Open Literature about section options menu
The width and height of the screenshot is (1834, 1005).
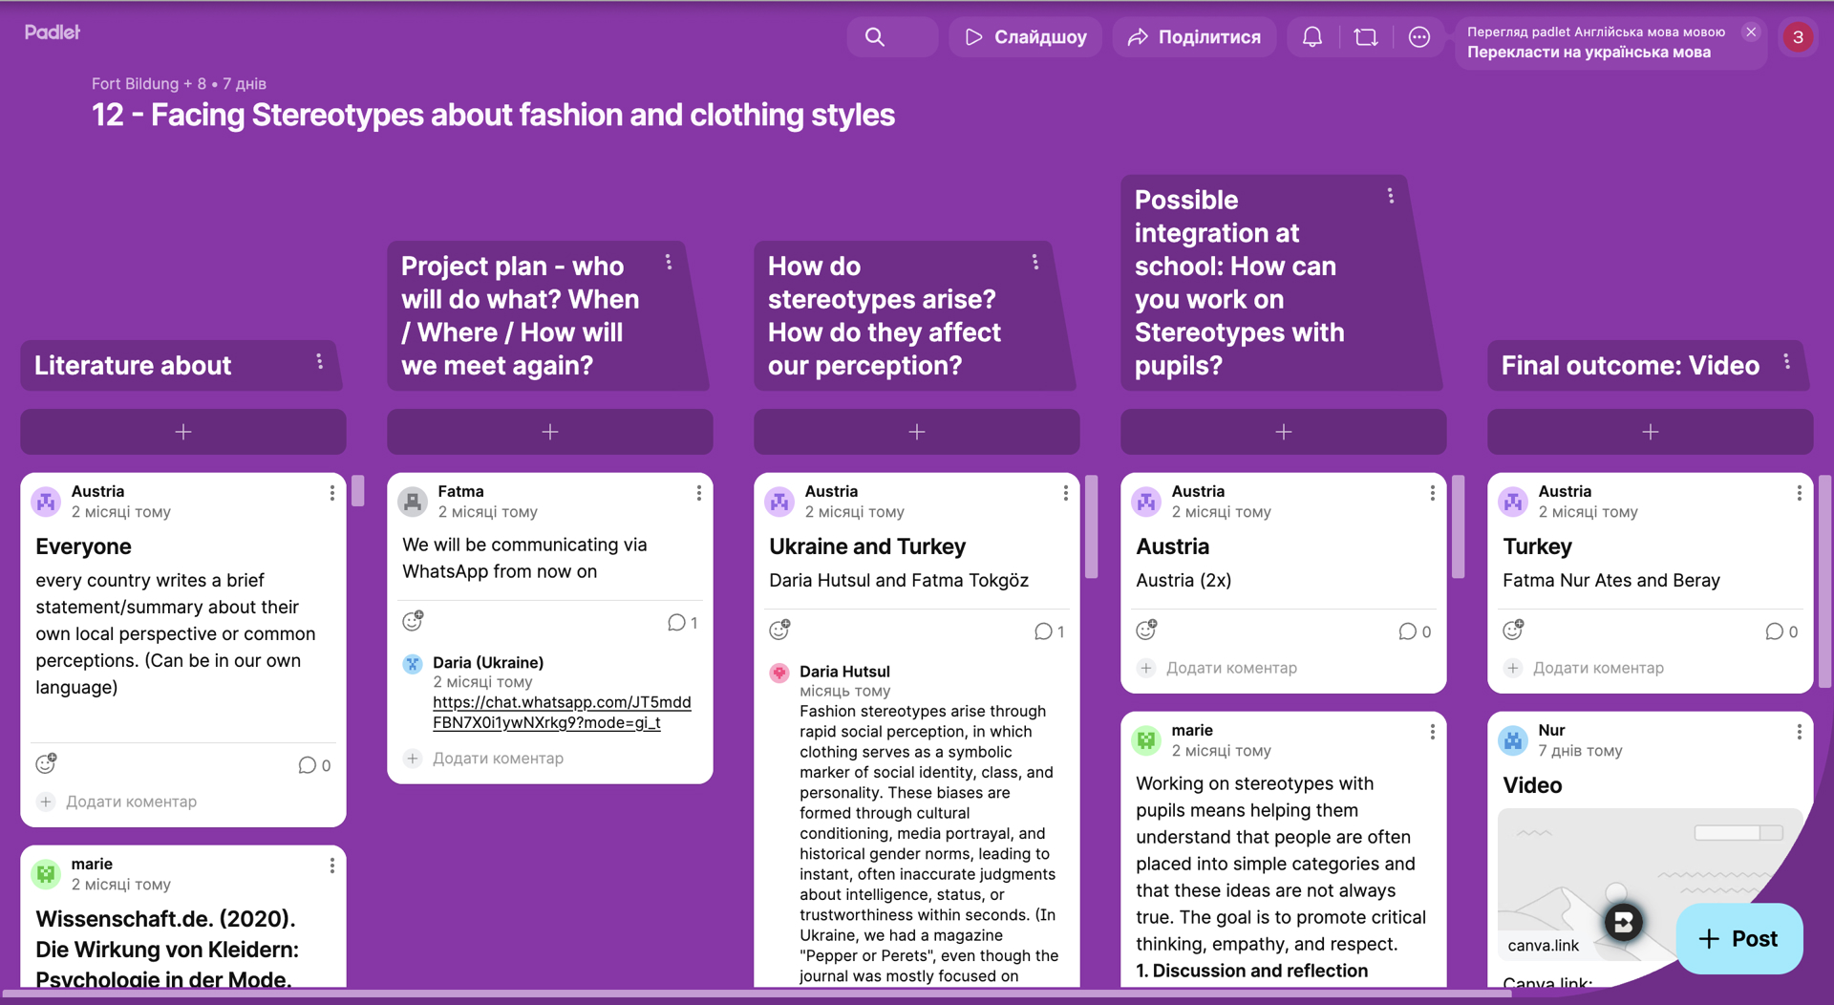coord(319,362)
